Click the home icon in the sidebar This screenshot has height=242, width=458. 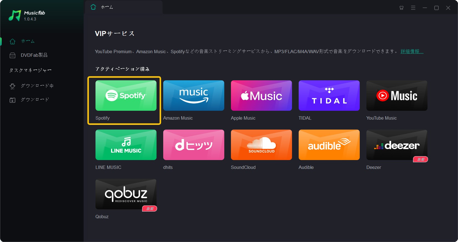click(12, 42)
